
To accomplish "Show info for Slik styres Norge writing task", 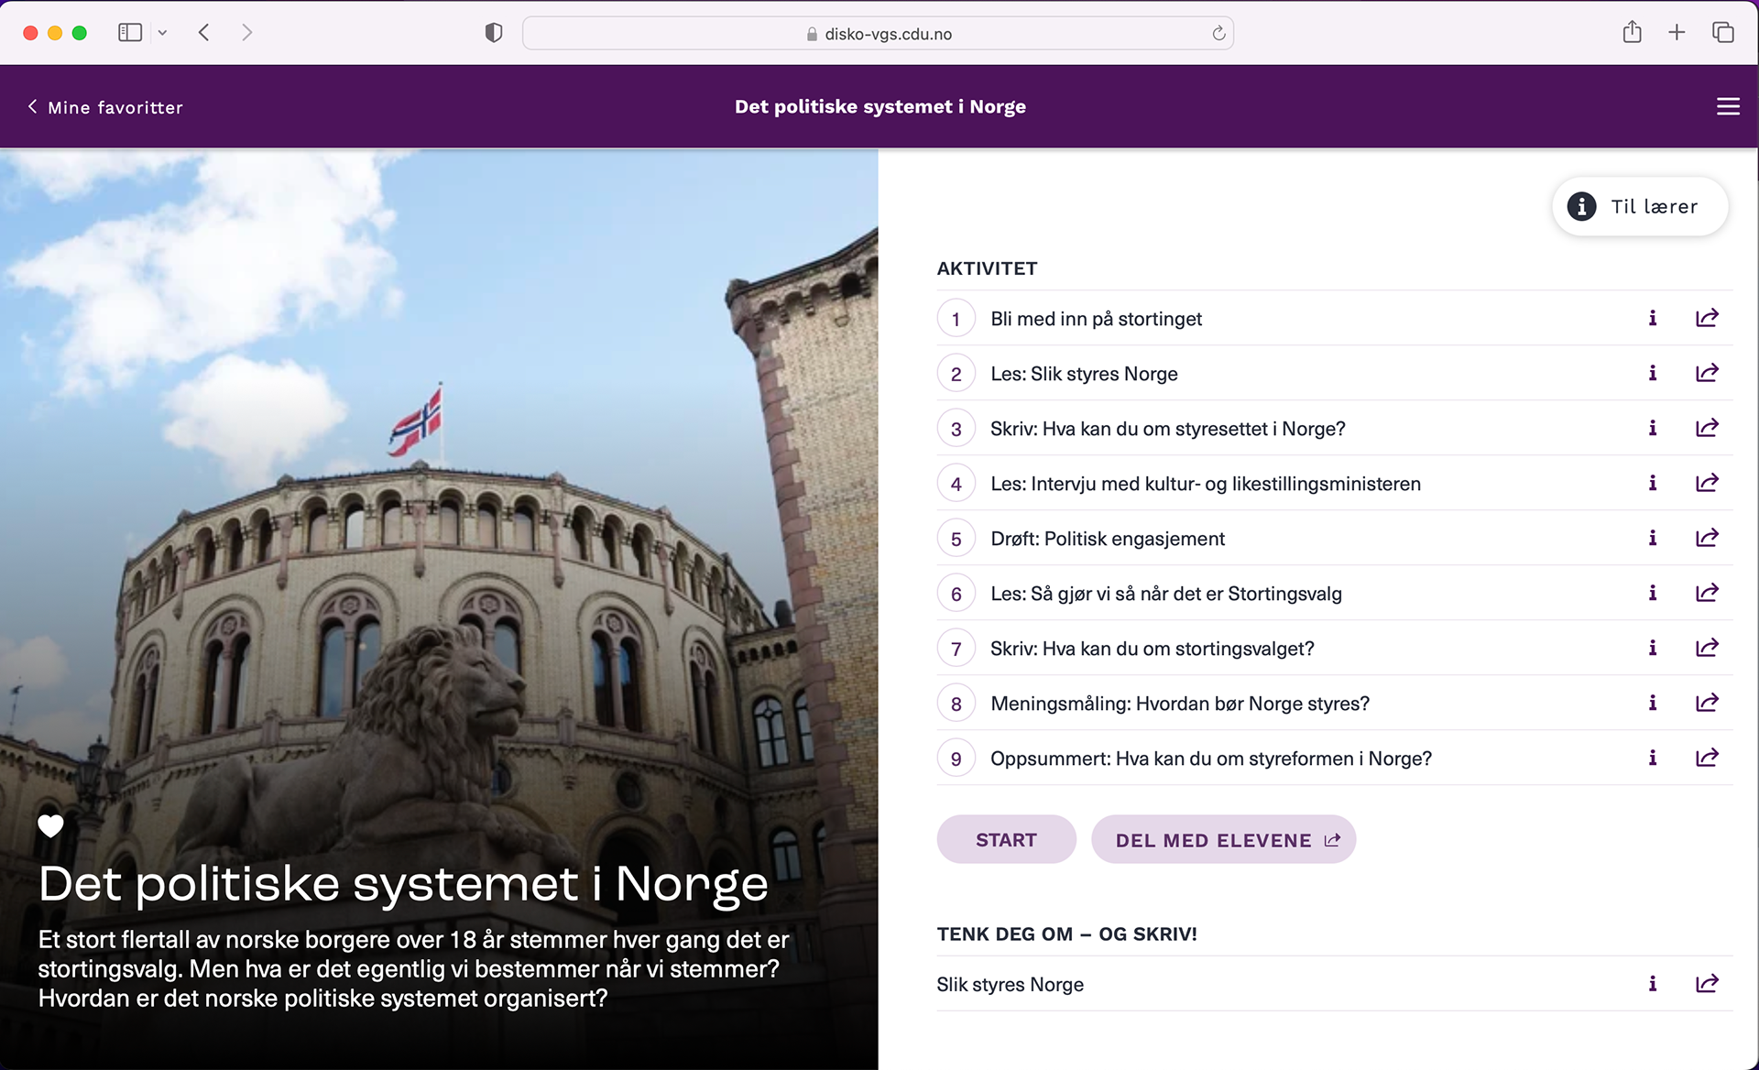I will click(x=1653, y=984).
